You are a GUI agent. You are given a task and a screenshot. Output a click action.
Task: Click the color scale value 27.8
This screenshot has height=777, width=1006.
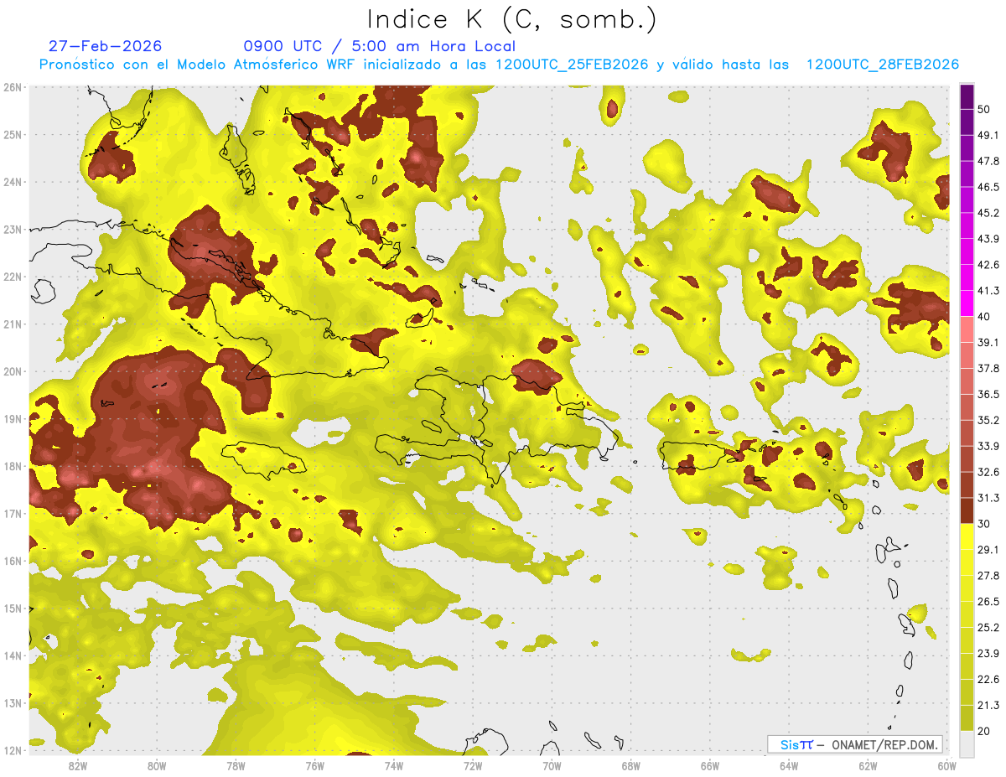988,576
